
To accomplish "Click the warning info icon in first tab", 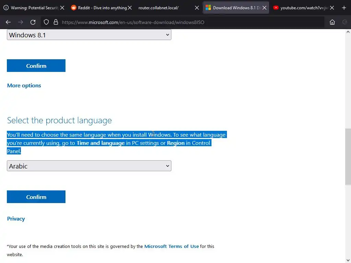I will [6, 8].
